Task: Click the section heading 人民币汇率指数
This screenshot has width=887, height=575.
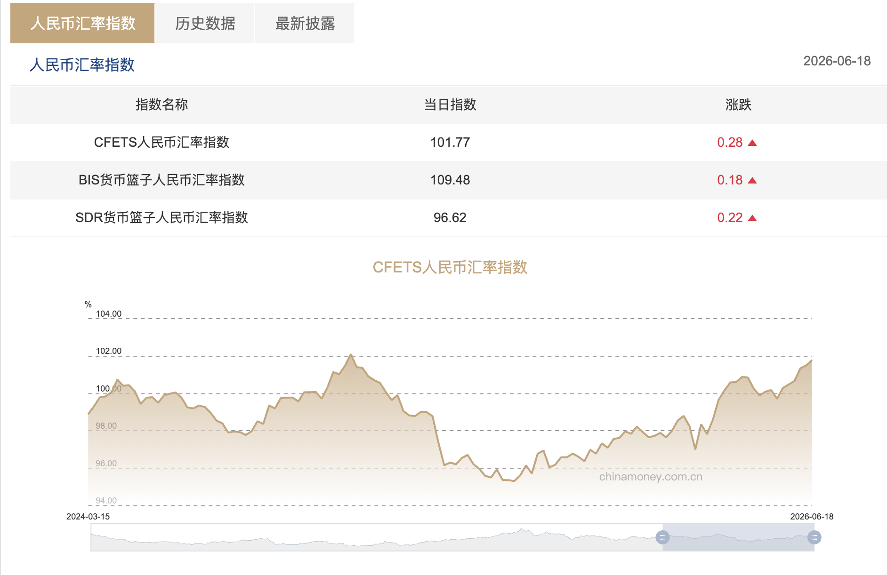Action: pos(82,65)
